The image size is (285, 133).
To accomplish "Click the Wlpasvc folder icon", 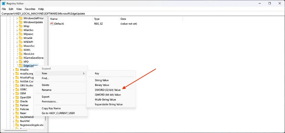I will [x=21, y=34].
